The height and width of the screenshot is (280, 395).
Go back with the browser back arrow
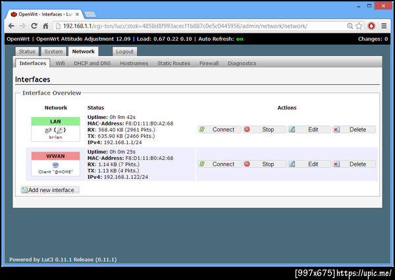click(x=11, y=26)
